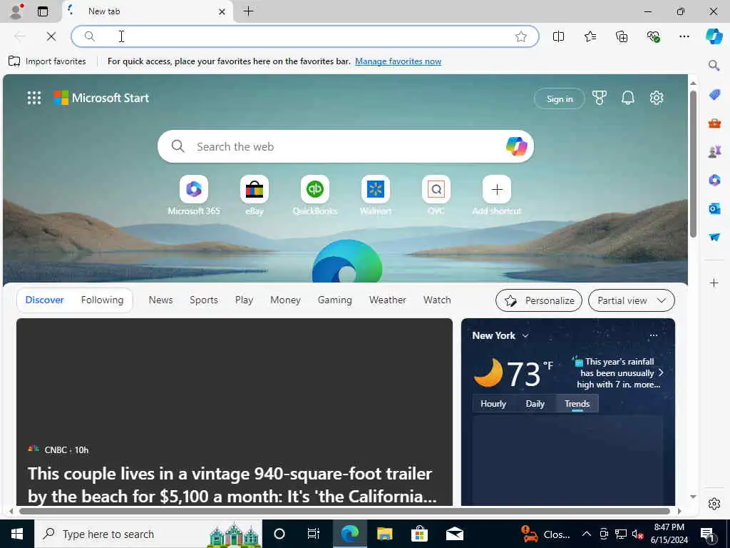Add a sidebar app via plus
The height and width of the screenshot is (548, 730).
click(x=714, y=283)
